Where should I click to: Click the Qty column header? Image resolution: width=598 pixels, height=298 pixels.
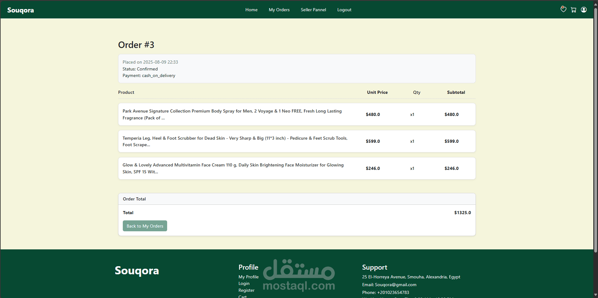tap(417, 92)
